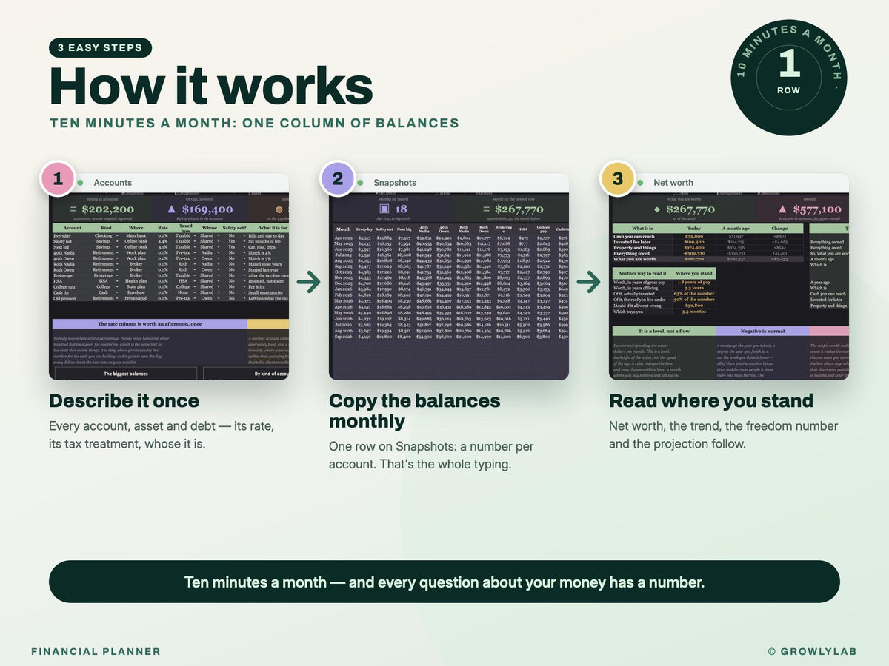Open the Kind dropdown for Old pension
The width and height of the screenshot is (889, 666).
[x=117, y=298]
